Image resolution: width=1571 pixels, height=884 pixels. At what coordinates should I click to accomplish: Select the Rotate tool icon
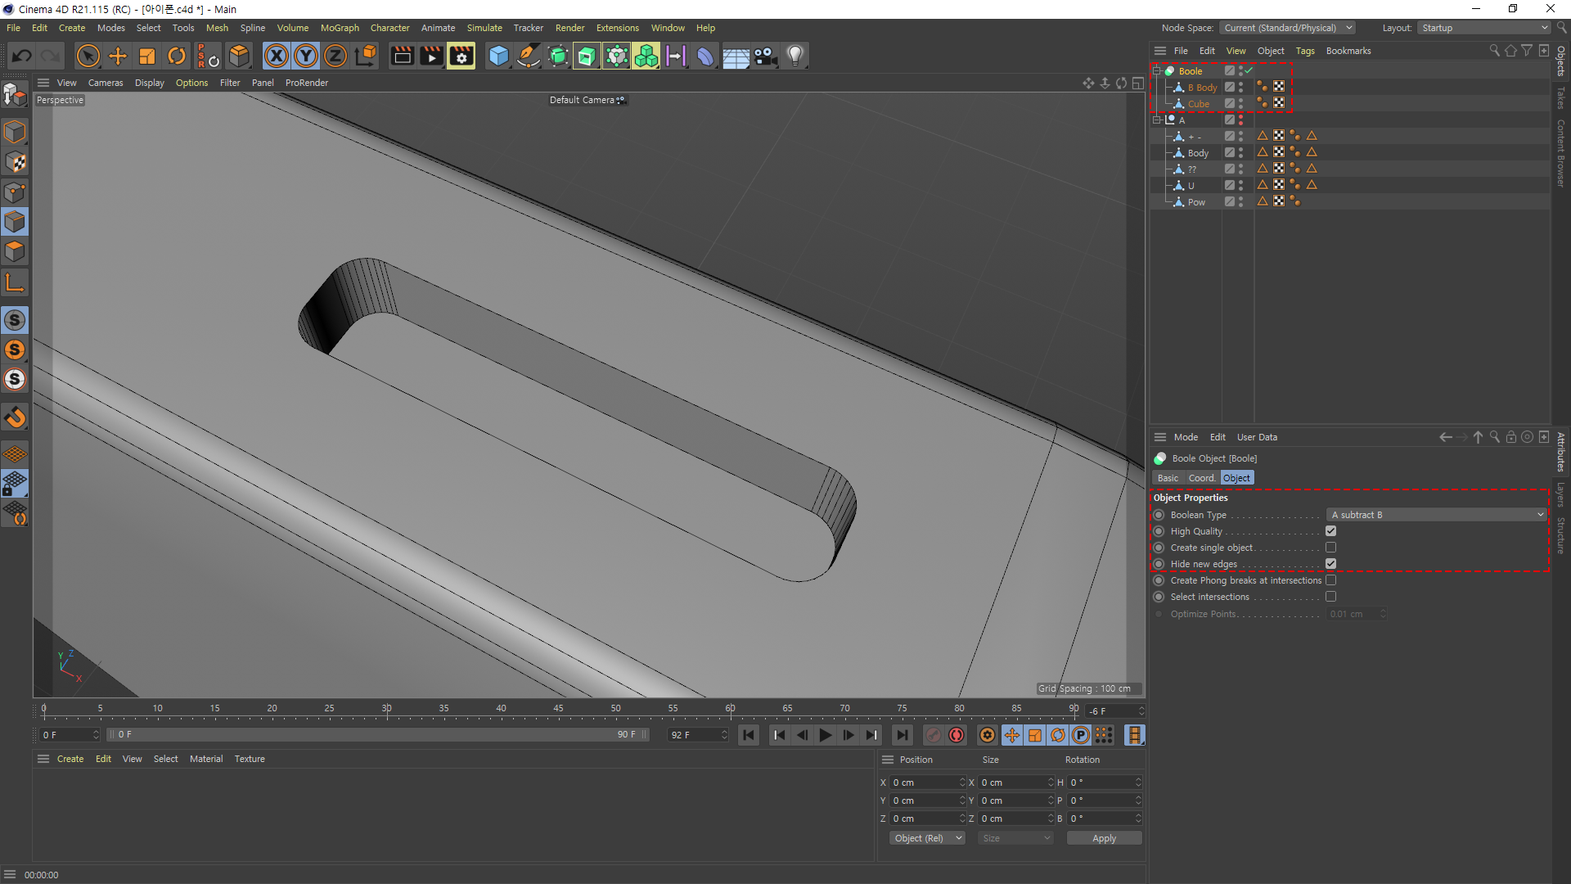click(x=176, y=56)
